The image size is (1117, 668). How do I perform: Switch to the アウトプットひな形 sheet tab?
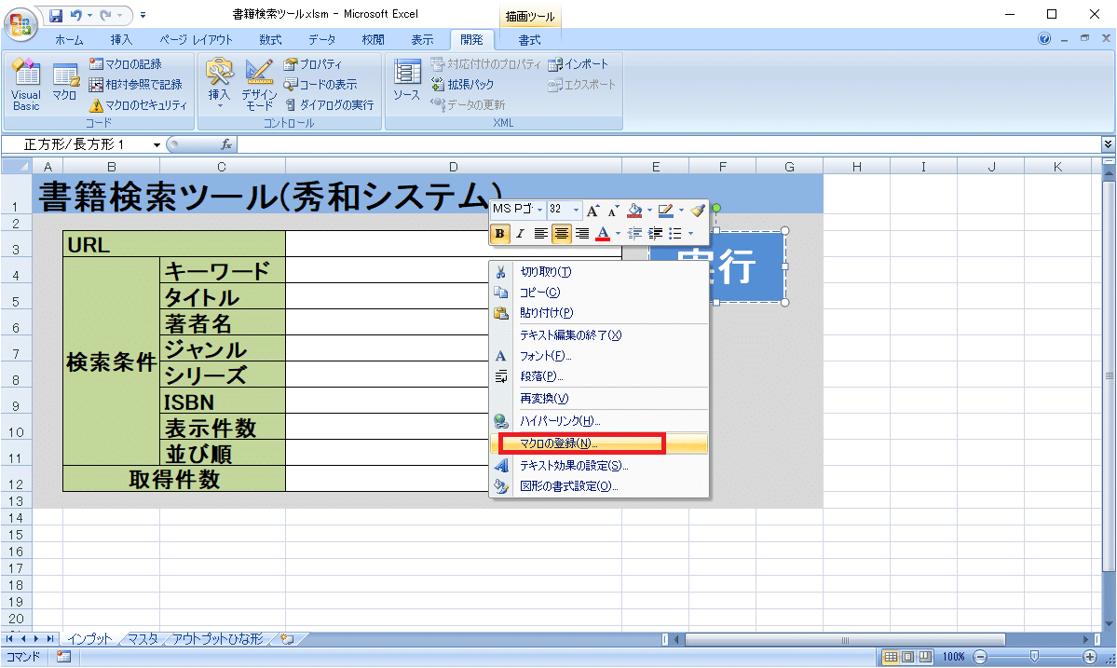[218, 639]
